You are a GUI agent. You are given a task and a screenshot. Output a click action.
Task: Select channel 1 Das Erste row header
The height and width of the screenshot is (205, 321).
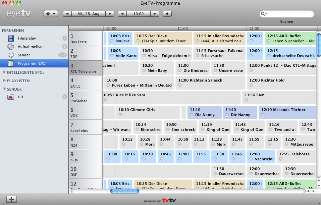coord(85,39)
